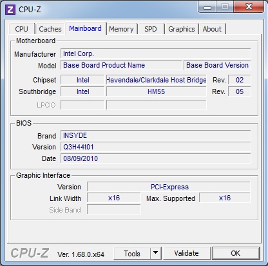Image resolution: width=268 pixels, height=266 pixels.
Task: Switch to the CPU tab
Action: [x=21, y=29]
